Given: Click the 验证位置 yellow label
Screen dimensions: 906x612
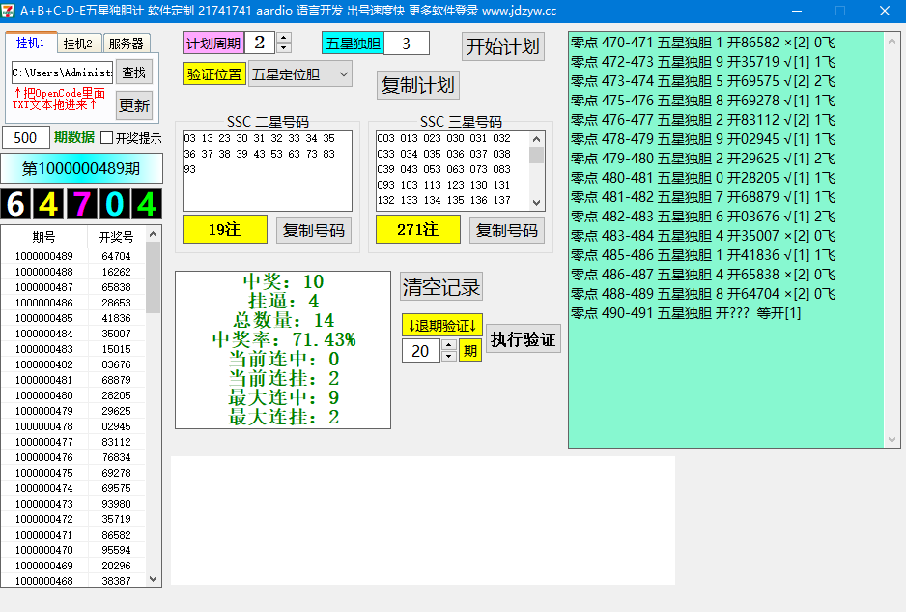Looking at the screenshot, I should coord(214,74).
